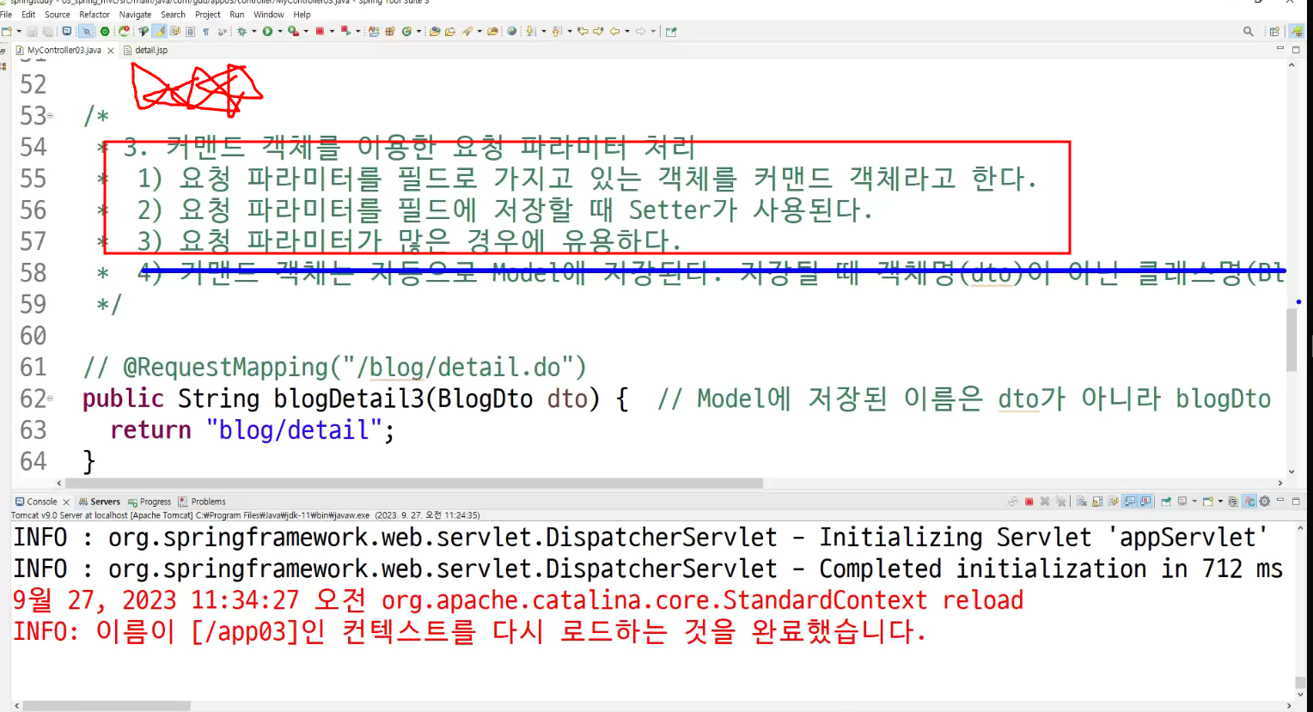
Task: Close the MyController03.java tab
Action: (110, 51)
